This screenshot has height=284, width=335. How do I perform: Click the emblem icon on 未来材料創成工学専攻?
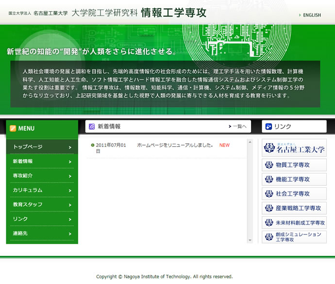pyautogui.click(x=269, y=223)
